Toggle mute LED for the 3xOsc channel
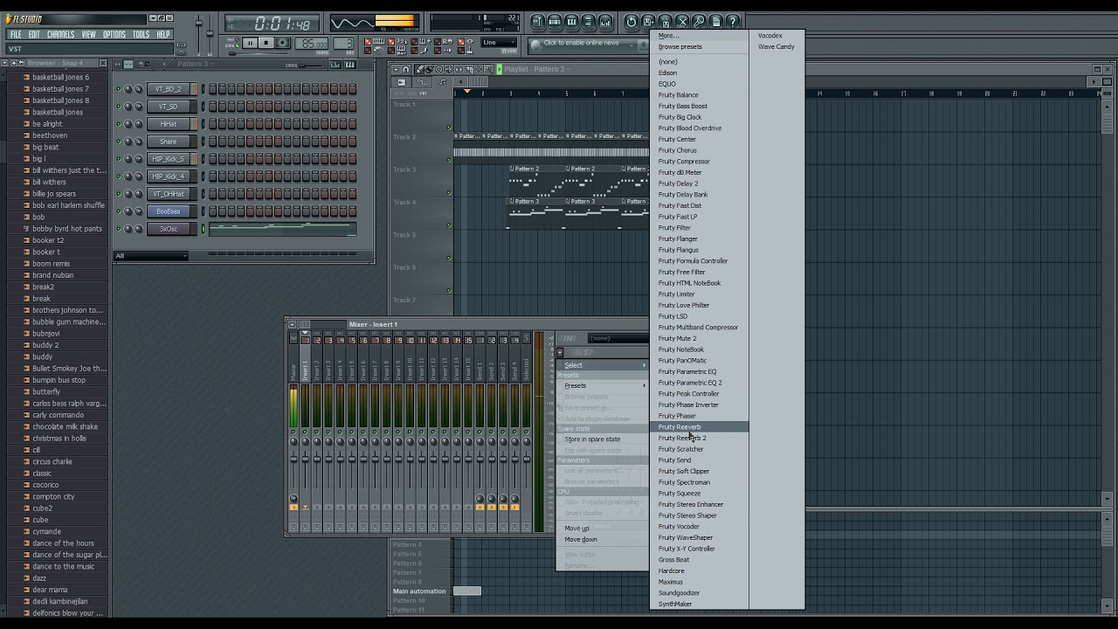Screen dimensions: 1118x629 coord(119,229)
